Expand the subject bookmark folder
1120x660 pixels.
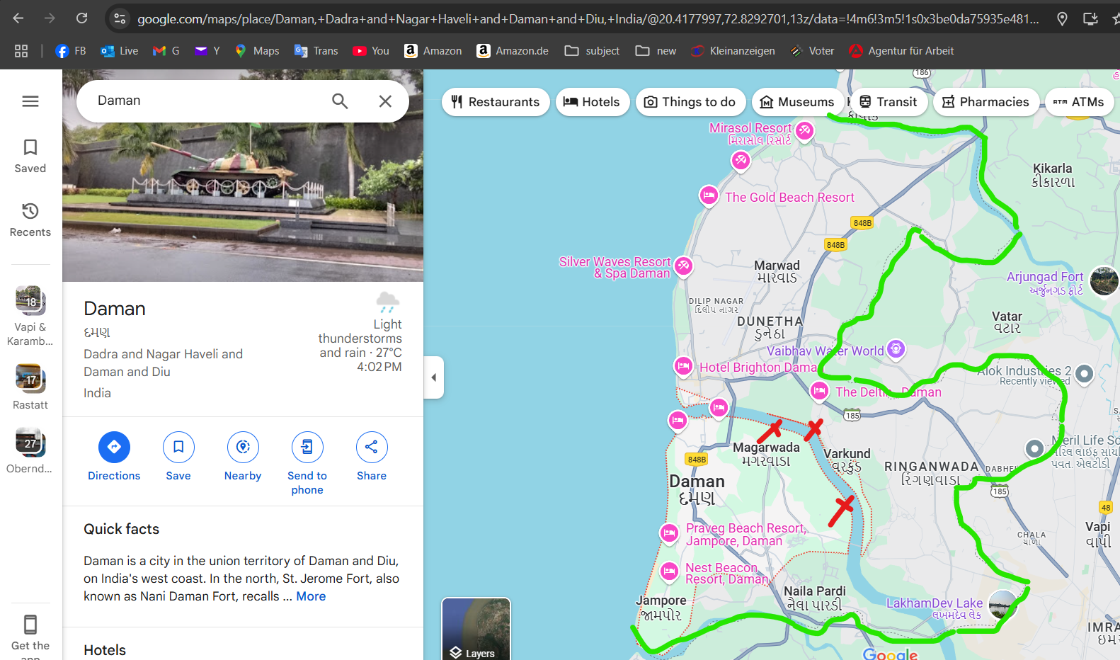coord(592,51)
